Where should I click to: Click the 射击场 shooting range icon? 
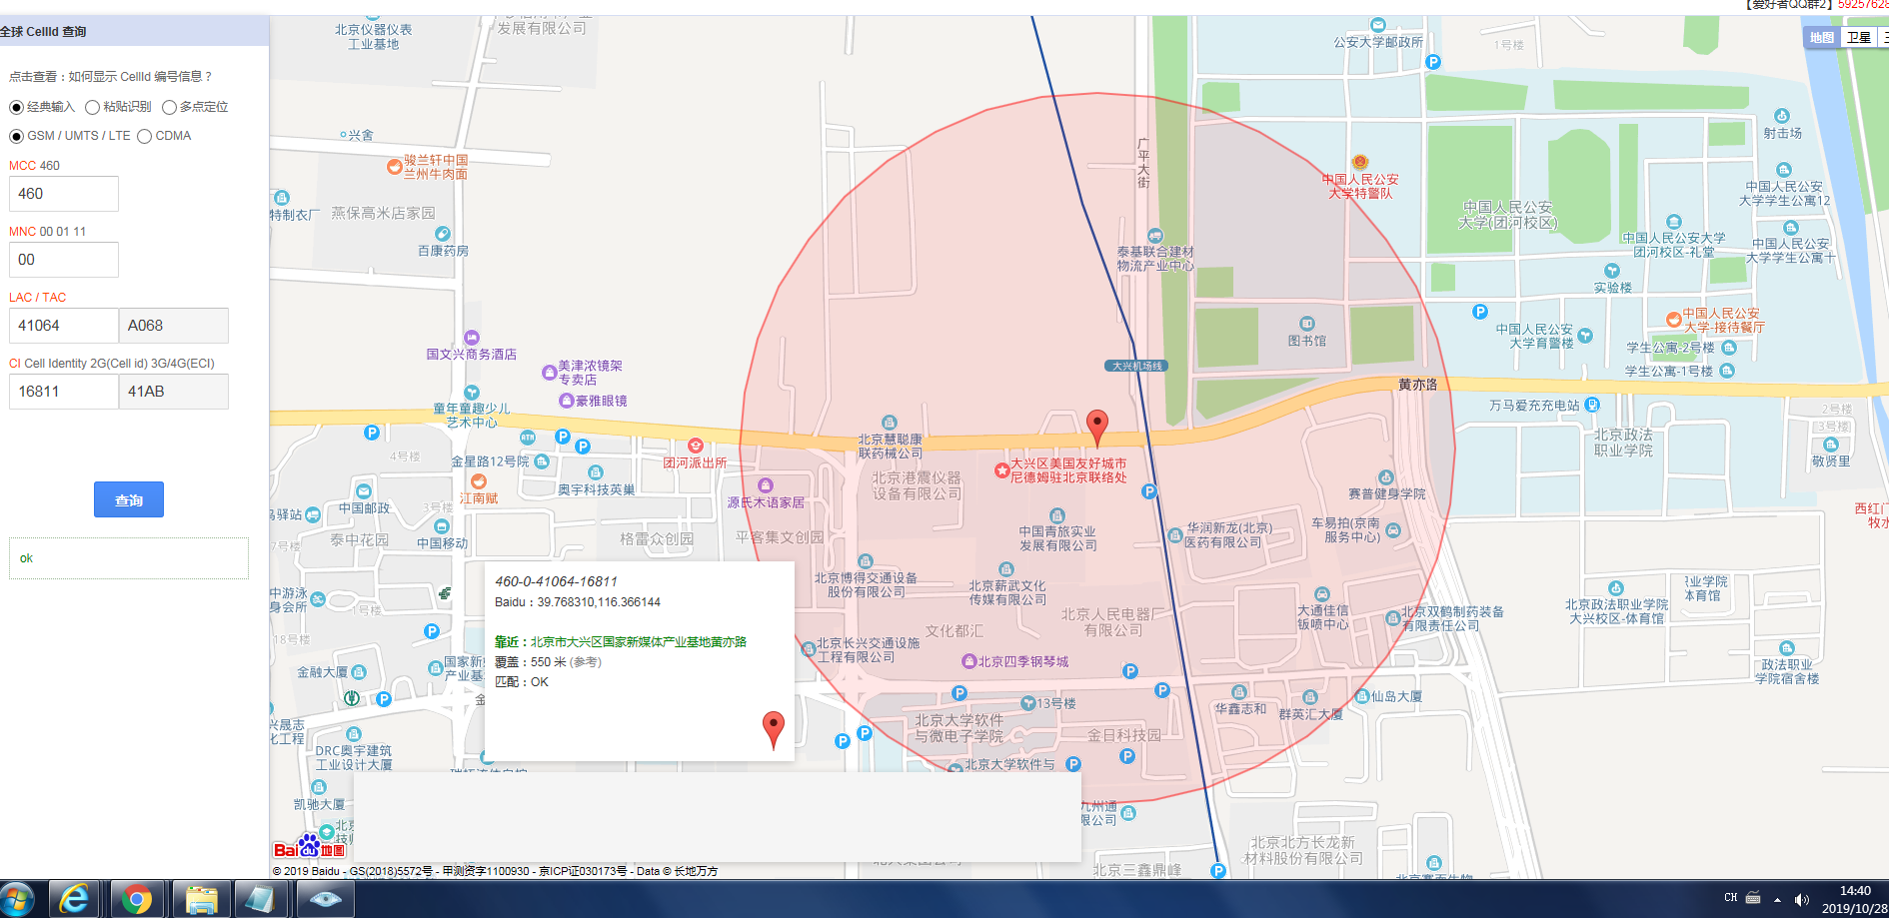coord(1782,116)
